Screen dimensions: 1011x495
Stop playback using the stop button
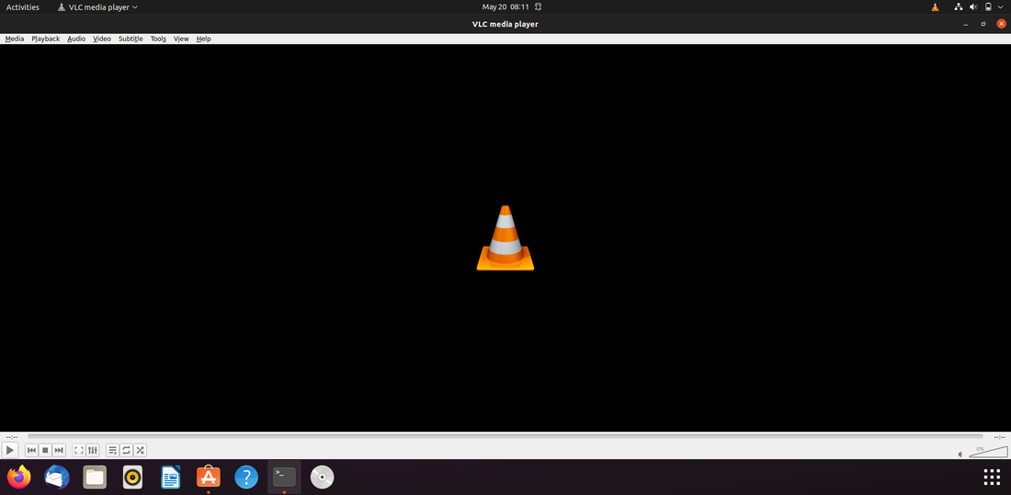coord(45,450)
